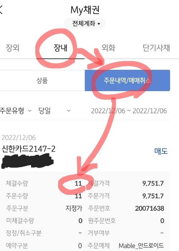
Task: Tap the 2022/12/06 date range field
Action: point(129,111)
